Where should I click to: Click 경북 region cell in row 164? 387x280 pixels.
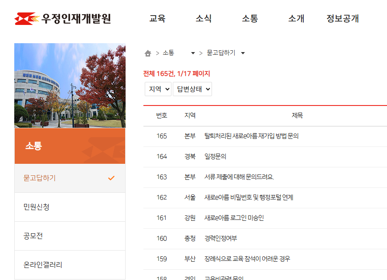pos(190,156)
